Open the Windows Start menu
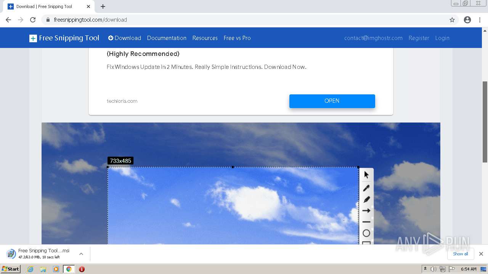Image resolution: width=488 pixels, height=274 pixels. [x=10, y=269]
